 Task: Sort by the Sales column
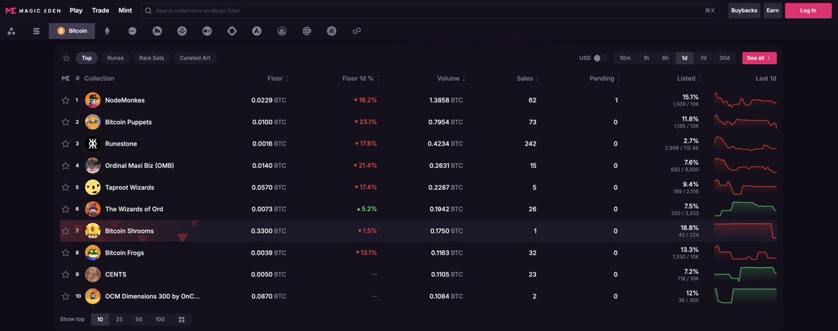pyautogui.click(x=528, y=78)
